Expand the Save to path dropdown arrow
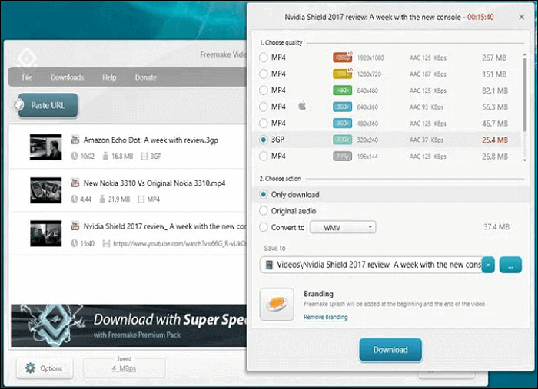Screen dimensions: 538x389 click(488, 265)
